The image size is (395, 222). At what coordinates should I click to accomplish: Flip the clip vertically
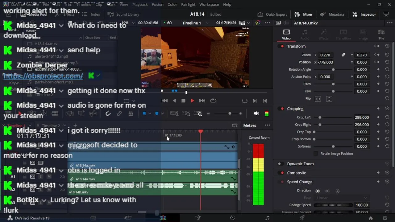coord(329,99)
